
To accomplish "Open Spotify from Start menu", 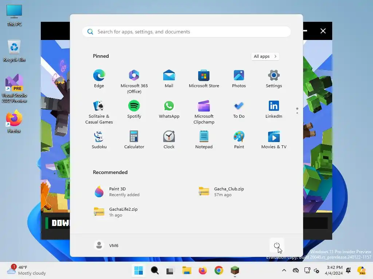I will (134, 109).
